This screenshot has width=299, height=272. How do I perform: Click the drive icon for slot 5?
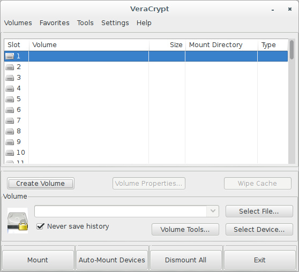(10, 99)
